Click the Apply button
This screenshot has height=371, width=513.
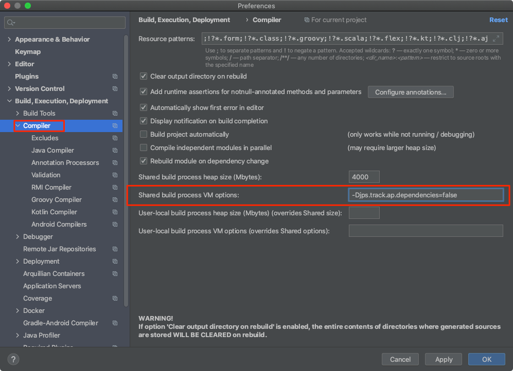pyautogui.click(x=444, y=360)
